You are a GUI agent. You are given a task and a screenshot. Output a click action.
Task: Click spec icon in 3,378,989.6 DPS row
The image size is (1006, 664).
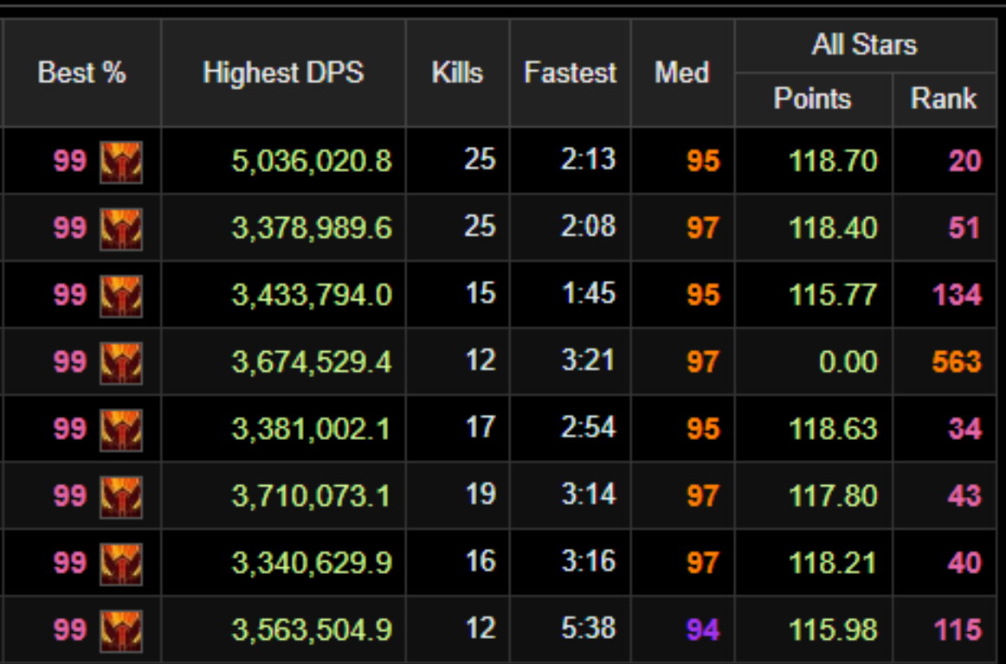[120, 229]
